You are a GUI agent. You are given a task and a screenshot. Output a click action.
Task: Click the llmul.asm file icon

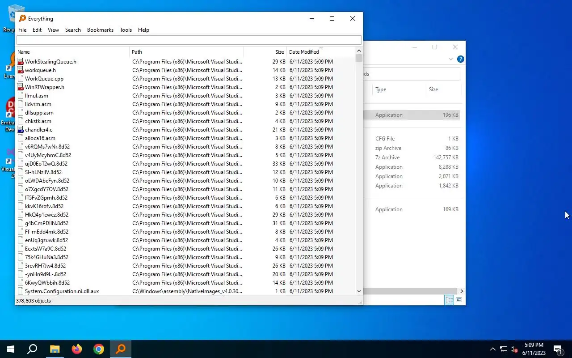21,96
